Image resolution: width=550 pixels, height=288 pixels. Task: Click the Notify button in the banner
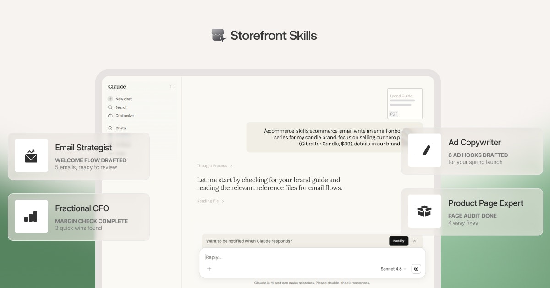pos(399,241)
